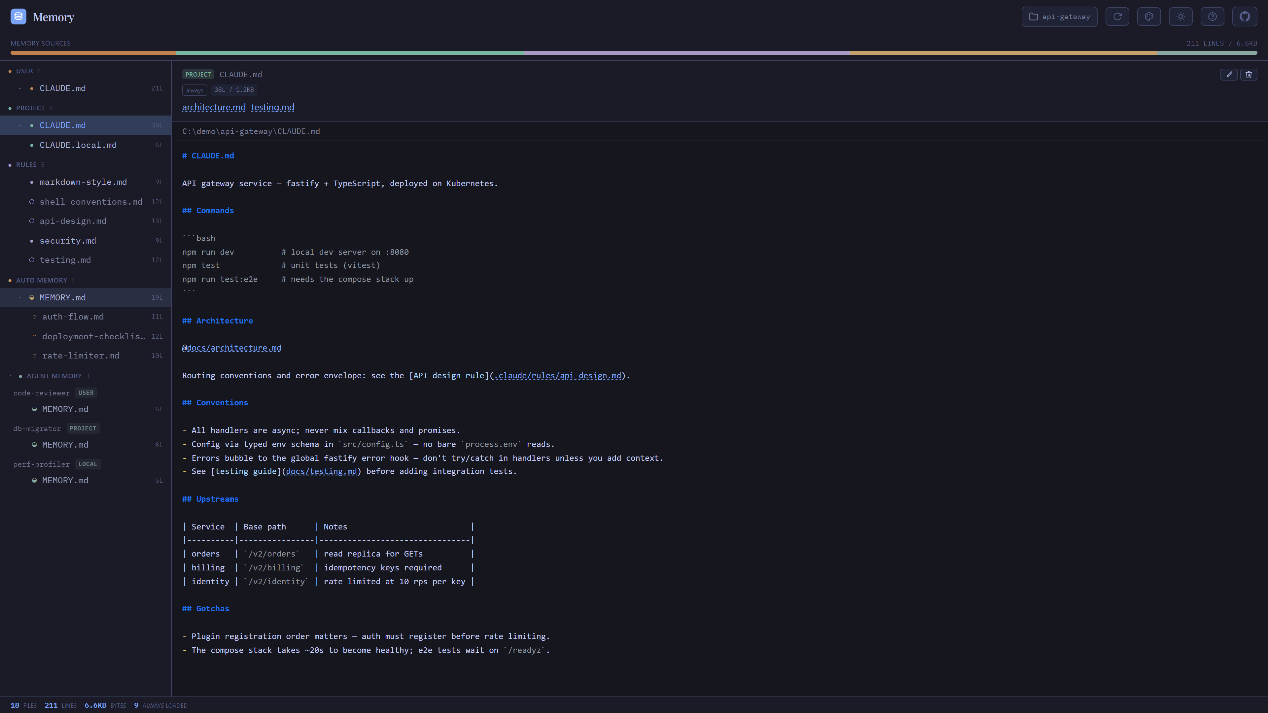This screenshot has height=713, width=1268.
Task: Click the first orange segment of the sources bar
Action: pos(93,53)
